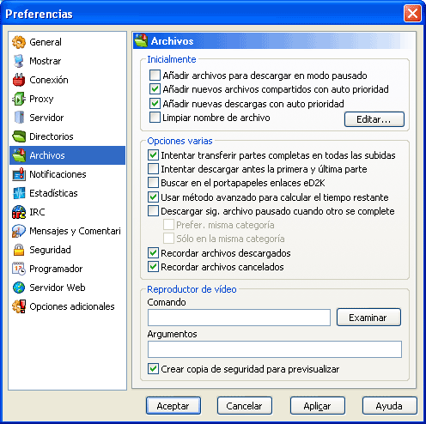Open the Directorios green folder icon
This screenshot has width=426, height=424.
pyautogui.click(x=19, y=136)
